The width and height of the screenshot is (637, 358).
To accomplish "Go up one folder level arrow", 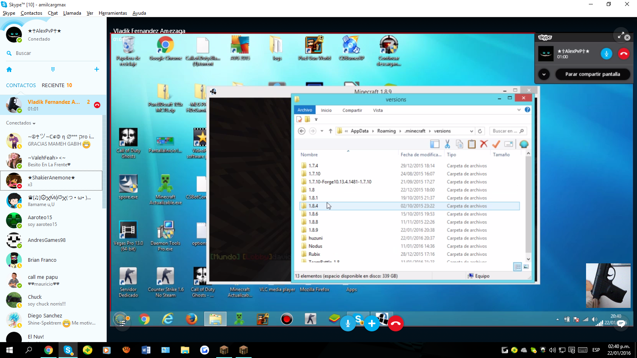I will click(330, 131).
